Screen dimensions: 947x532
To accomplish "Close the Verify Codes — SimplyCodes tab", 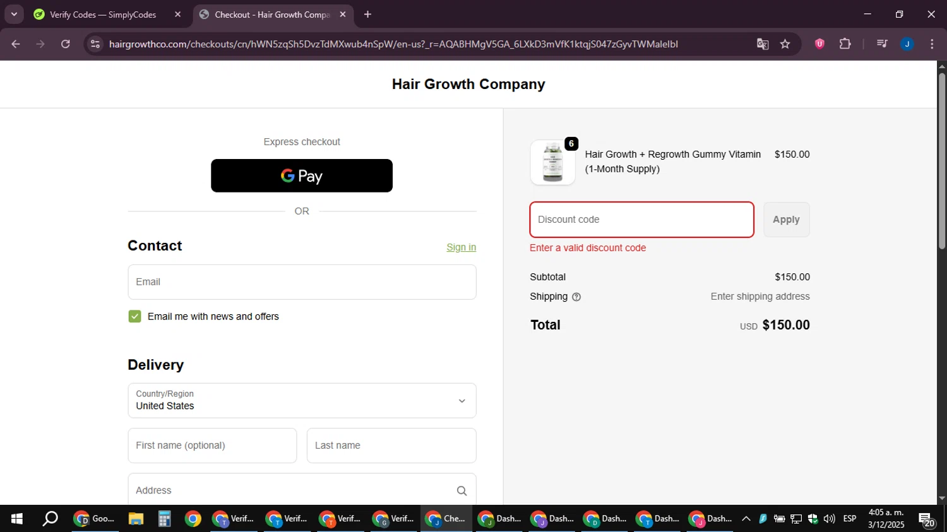I will tap(177, 15).
